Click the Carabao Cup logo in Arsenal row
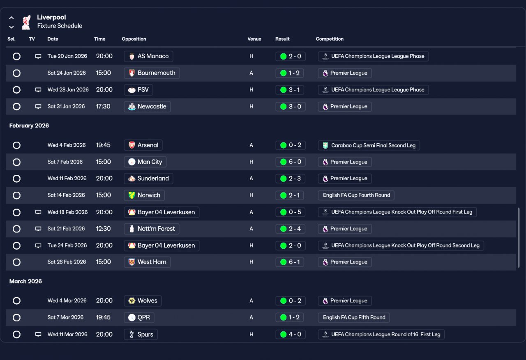Viewport: 526px width, 360px height. pos(325,145)
